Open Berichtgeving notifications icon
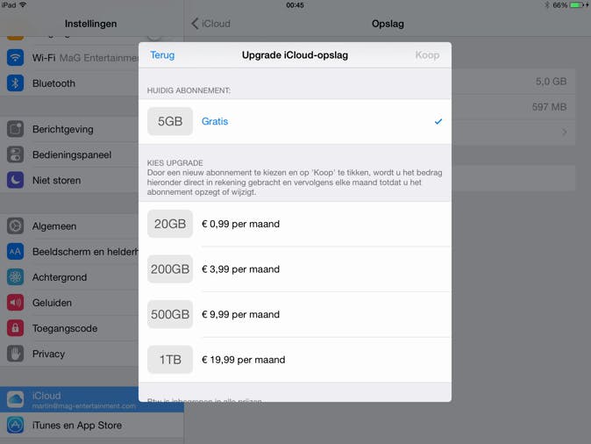The height and width of the screenshot is (444, 591). pos(15,129)
